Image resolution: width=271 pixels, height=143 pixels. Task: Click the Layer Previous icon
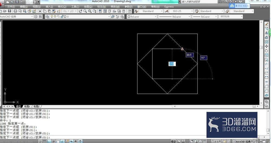(118, 16)
